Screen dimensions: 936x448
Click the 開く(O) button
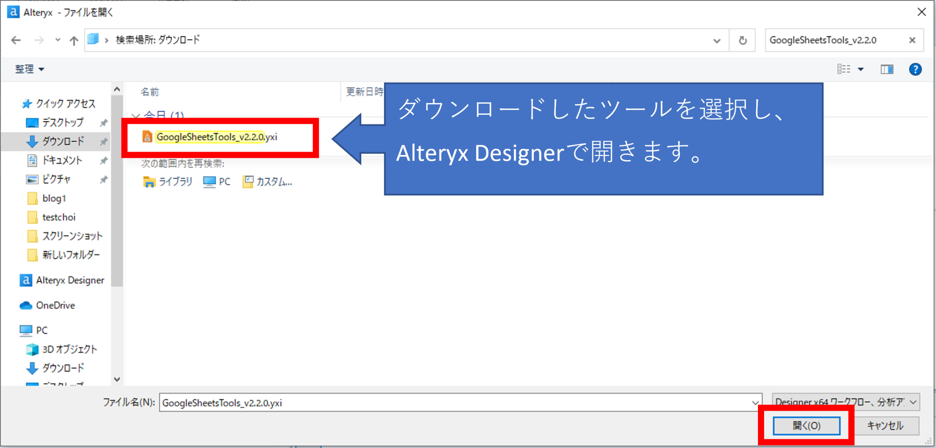[x=806, y=426]
